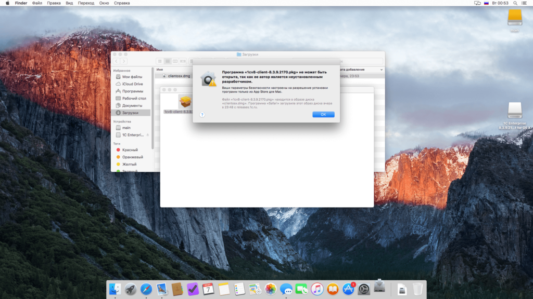Open the Справка menu
Screen dimensions: 533x299
pyautogui.click(x=122, y=3)
